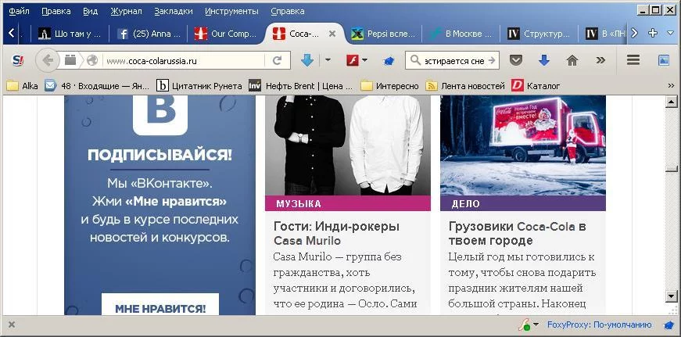Click the panel icon beside back button

click(x=70, y=60)
